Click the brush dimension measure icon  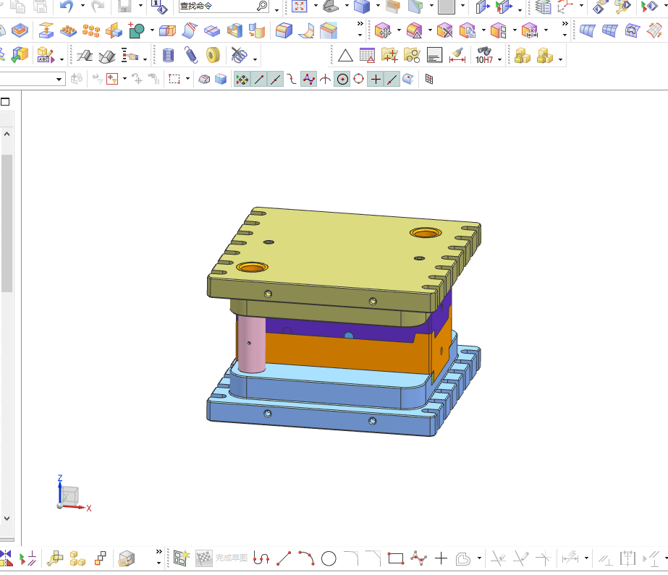457,56
